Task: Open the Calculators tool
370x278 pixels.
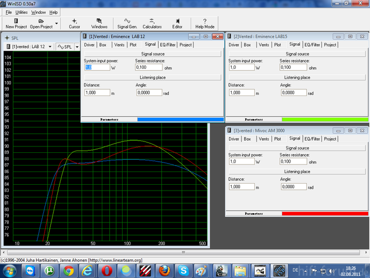Action: coord(151,23)
